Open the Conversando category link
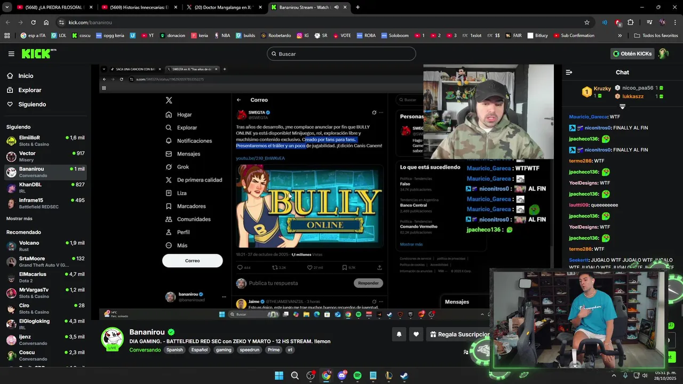 click(x=145, y=350)
